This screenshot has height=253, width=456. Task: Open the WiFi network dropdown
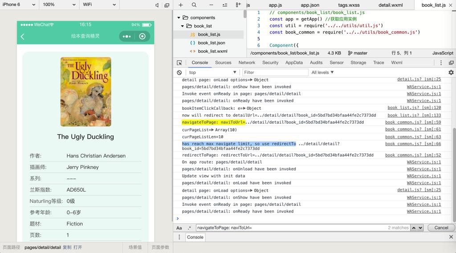[x=99, y=4]
